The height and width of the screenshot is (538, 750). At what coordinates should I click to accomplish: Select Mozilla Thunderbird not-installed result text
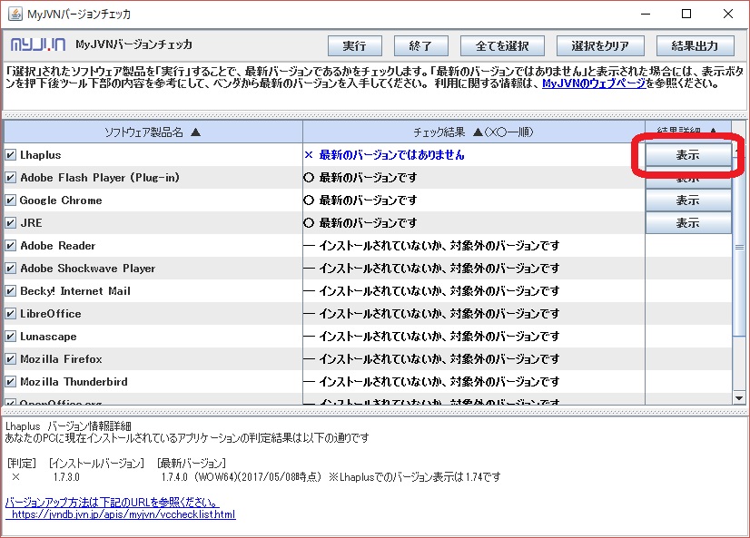[439, 382]
